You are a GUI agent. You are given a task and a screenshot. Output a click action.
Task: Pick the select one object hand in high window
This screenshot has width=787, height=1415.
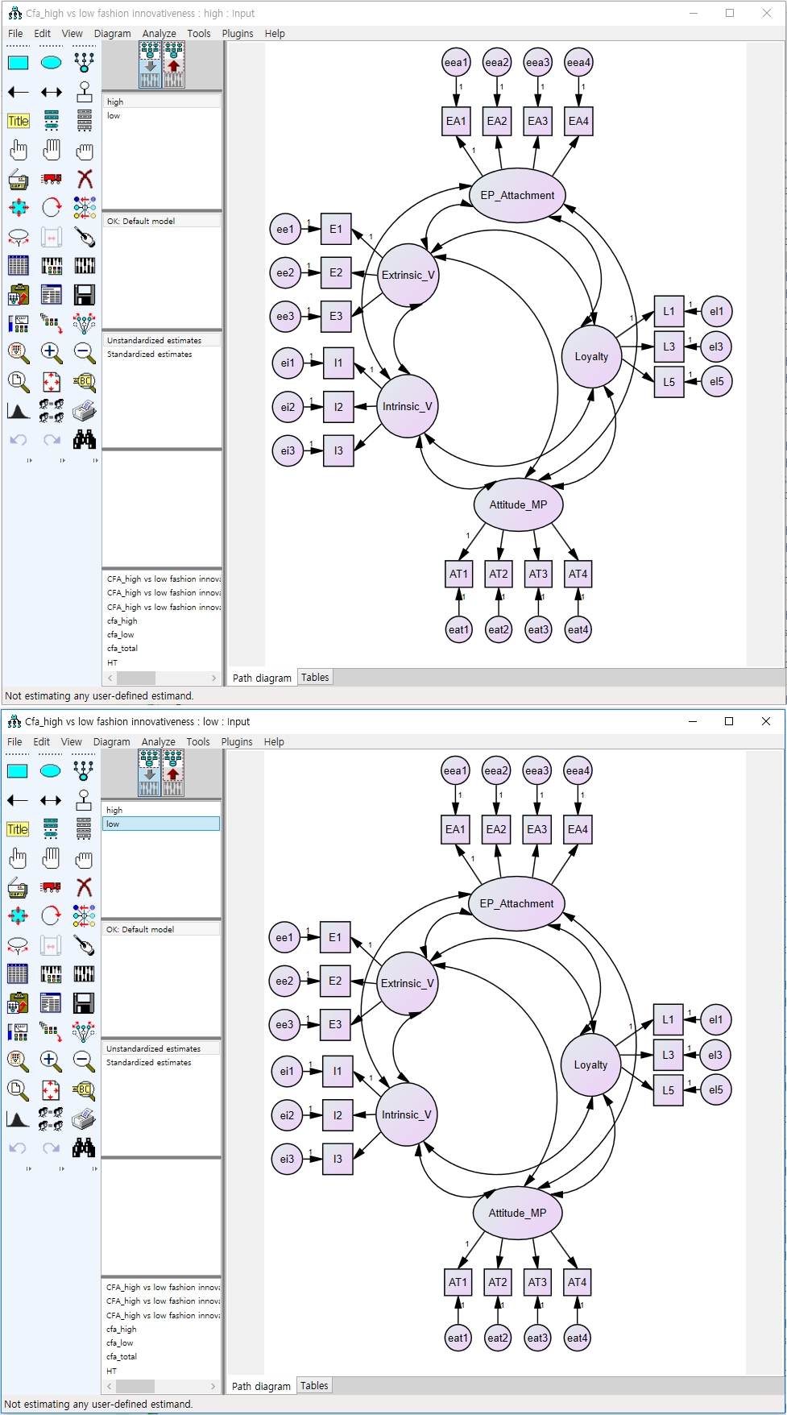pos(18,150)
